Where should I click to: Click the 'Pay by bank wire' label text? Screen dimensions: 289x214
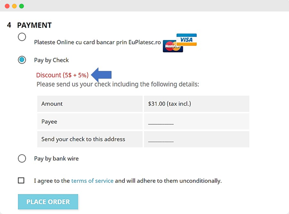click(56, 158)
